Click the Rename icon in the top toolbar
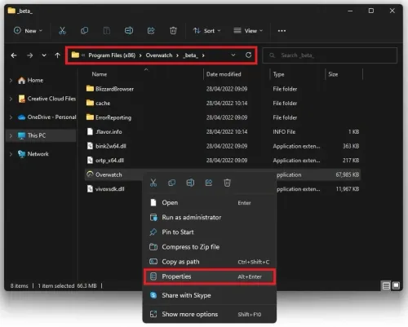The width and height of the screenshot is (408, 327). point(129,30)
